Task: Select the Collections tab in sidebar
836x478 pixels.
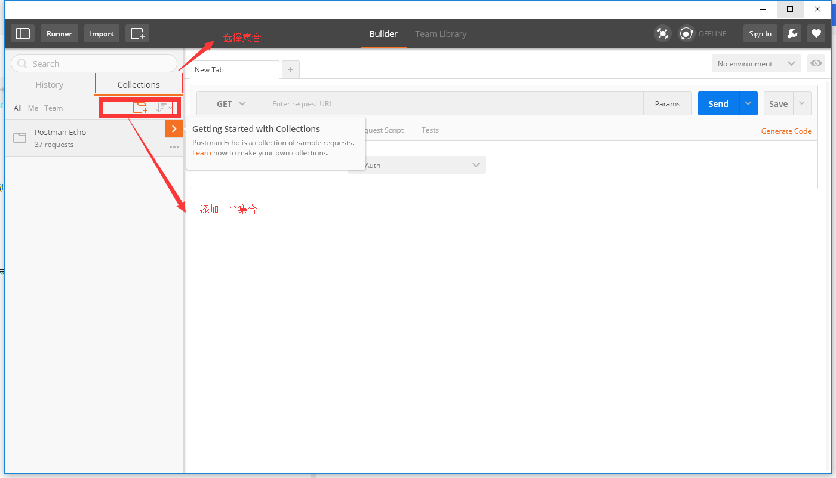Action: pos(139,85)
